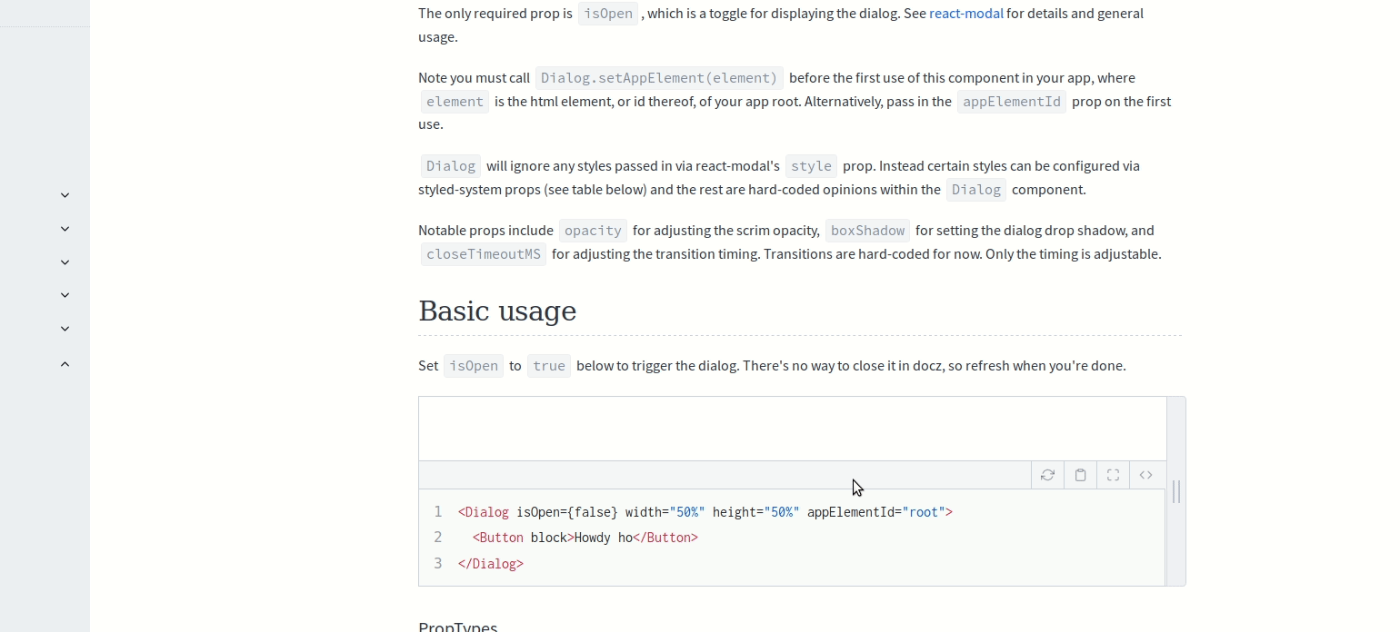Click the closing </Dialog> tag line
This screenshot has width=1400, height=632.
491,564
